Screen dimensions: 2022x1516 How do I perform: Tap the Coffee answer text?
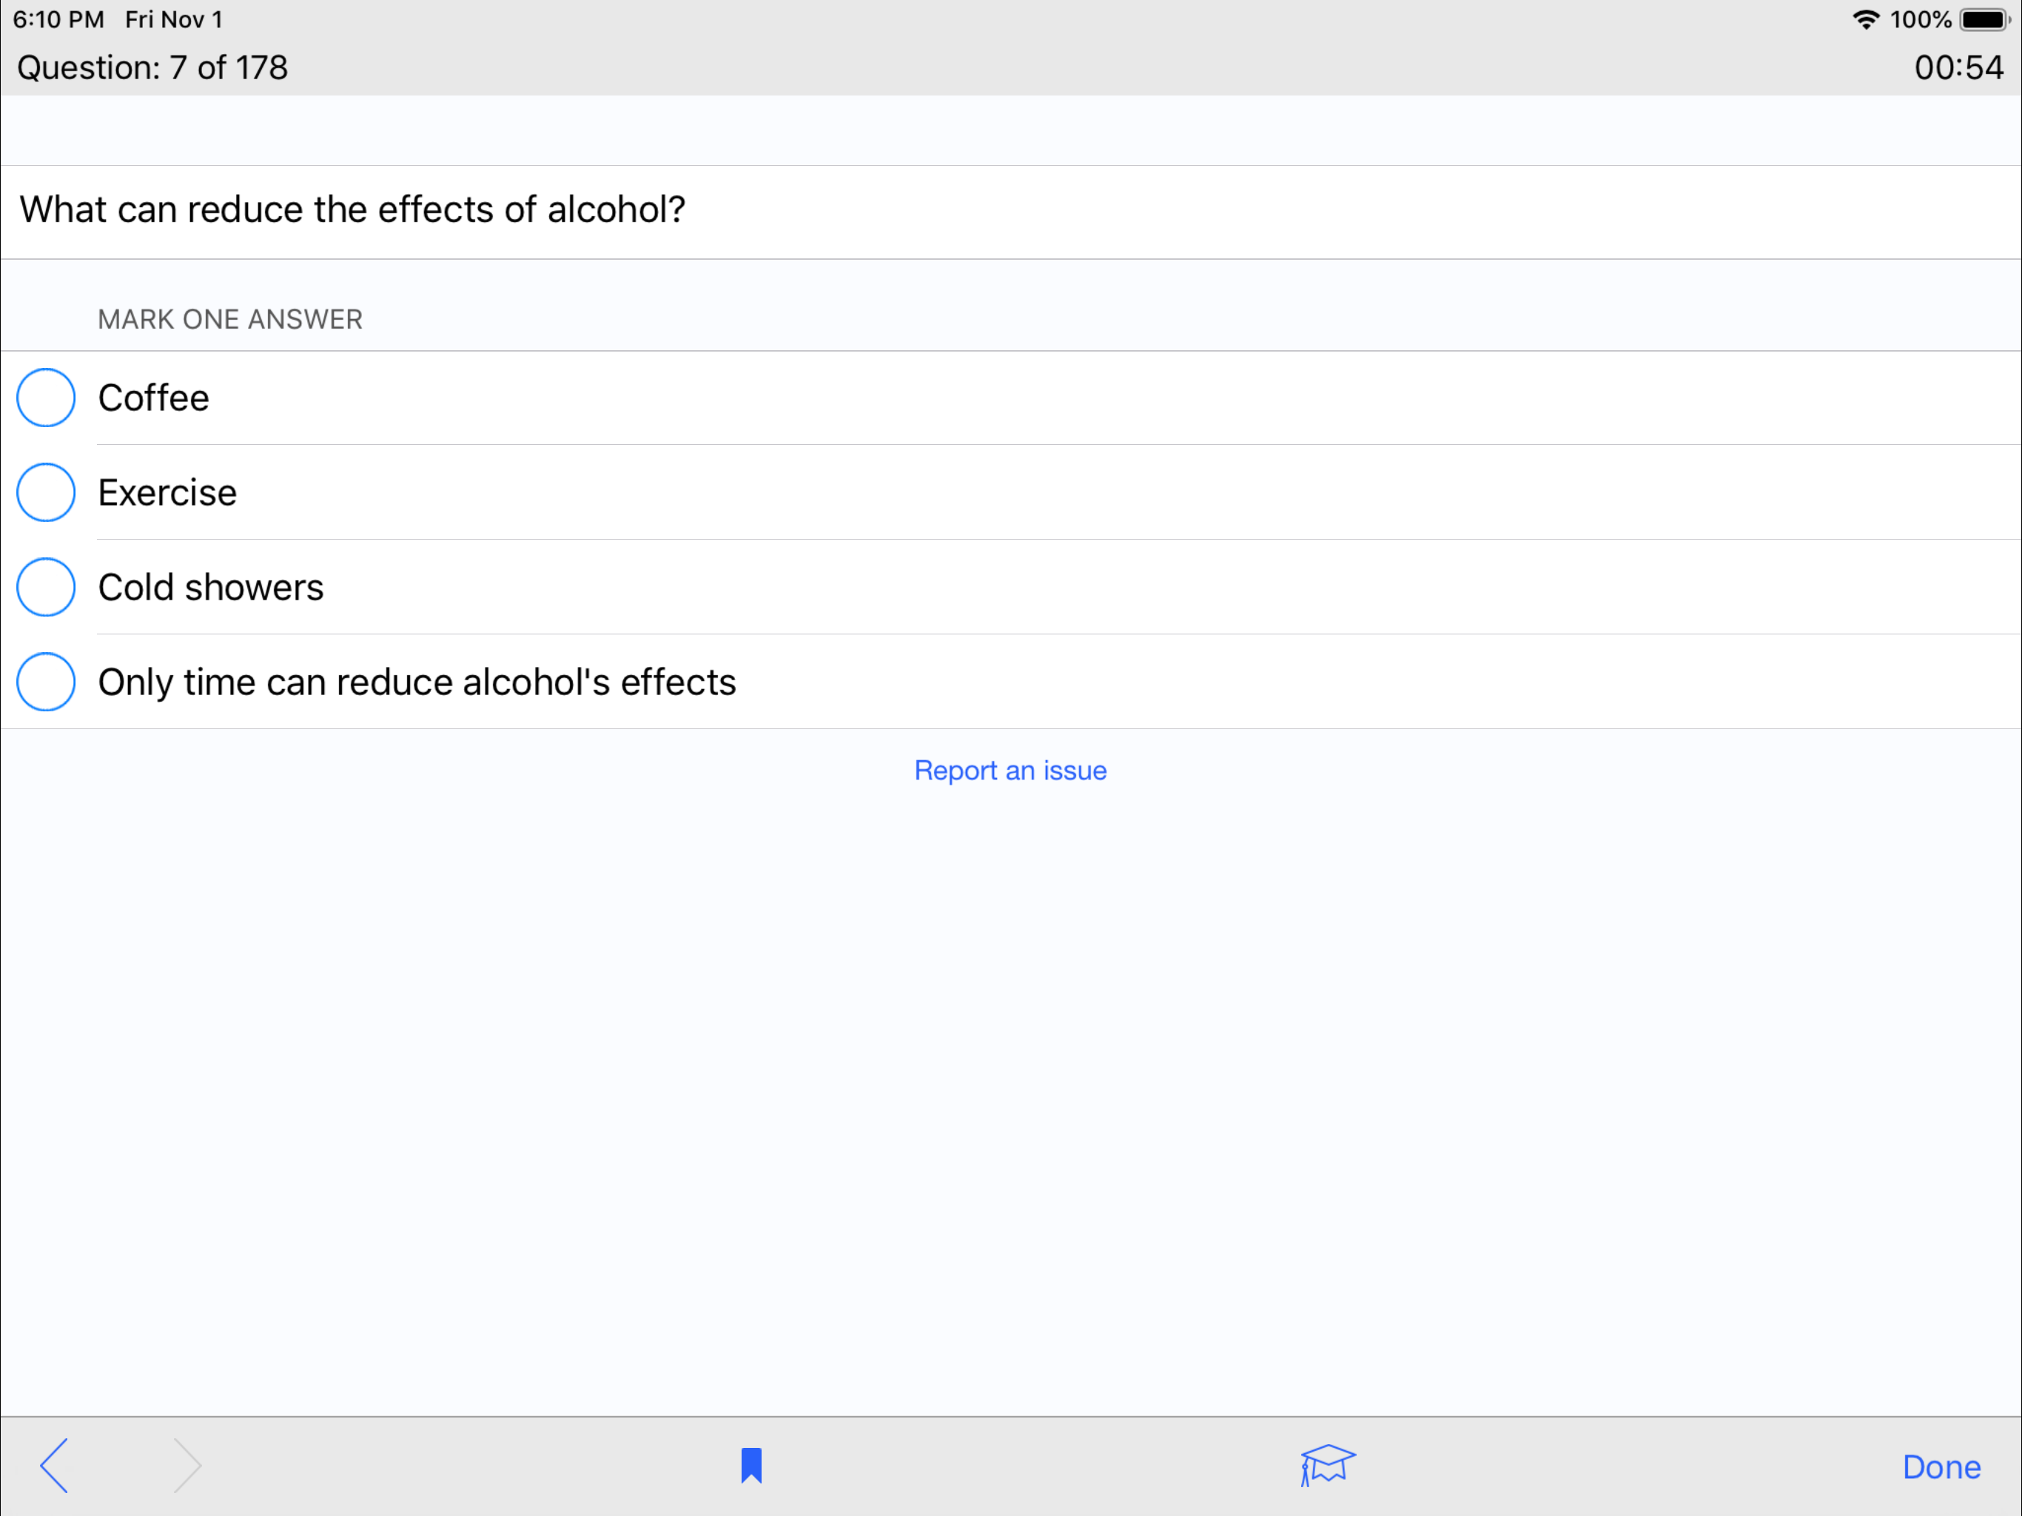coord(153,398)
